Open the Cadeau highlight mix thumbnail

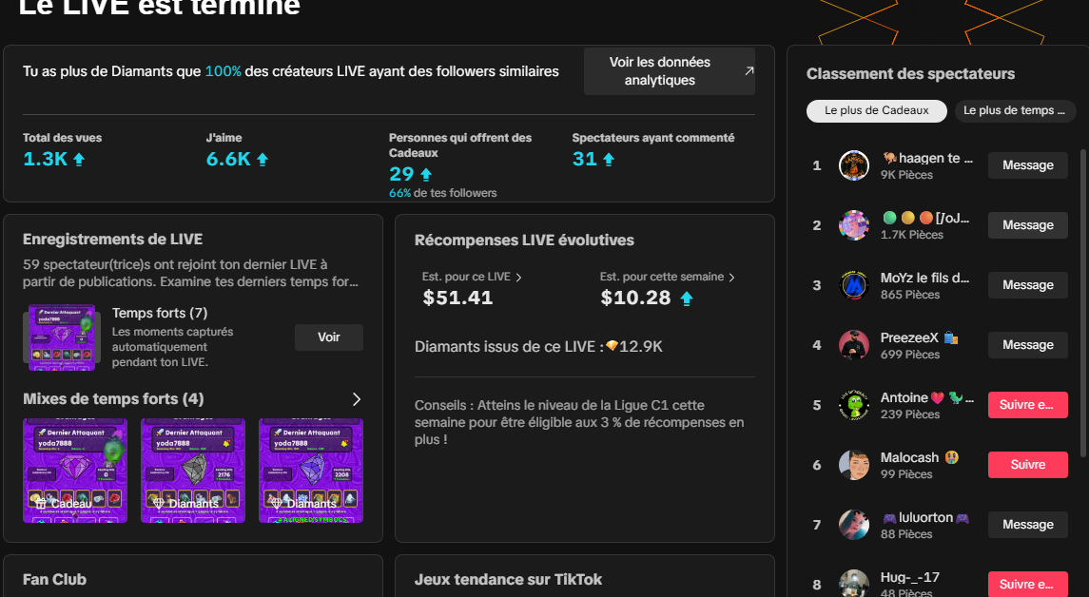tap(74, 471)
